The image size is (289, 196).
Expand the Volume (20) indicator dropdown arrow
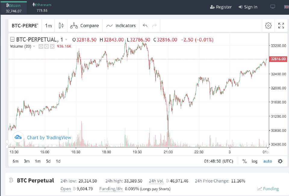tap(34, 46)
